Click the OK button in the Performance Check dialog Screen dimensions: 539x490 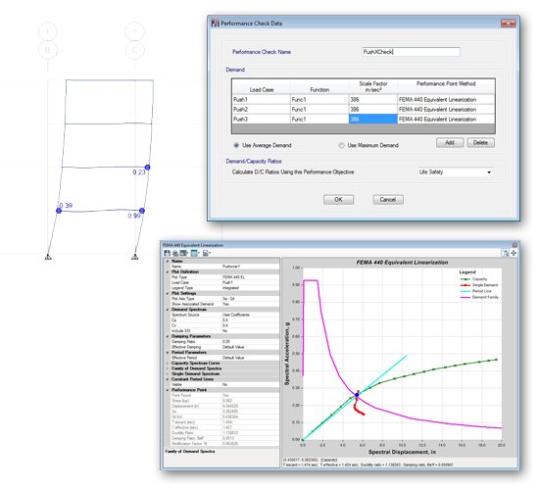[x=339, y=200]
